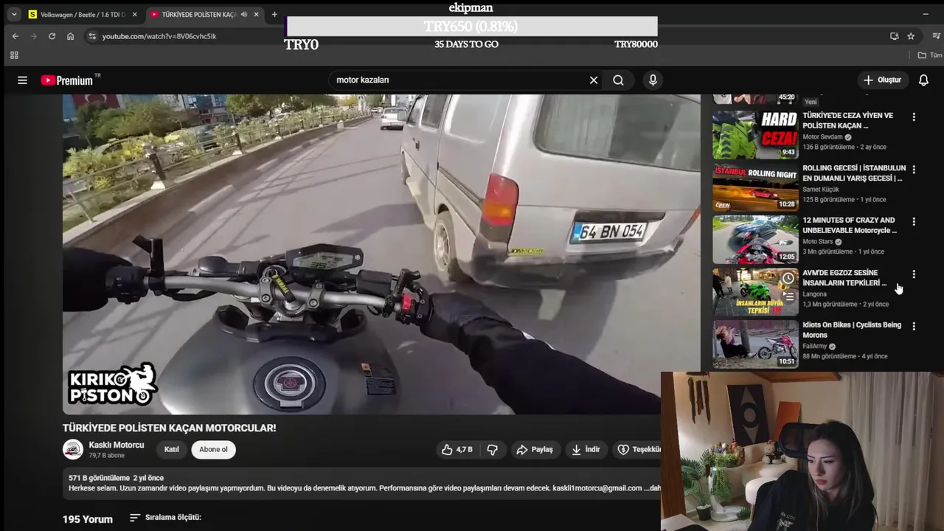
Task: Open options for Idiots On Bikes video
Action: point(914,326)
